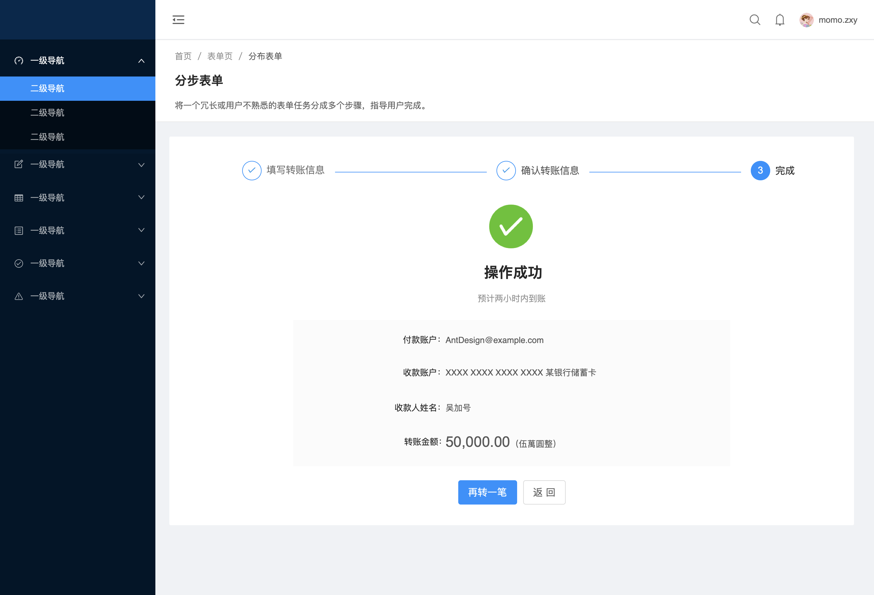This screenshot has width=874, height=595.
Task: Select the last 二级导航 submenu item
Action: click(47, 137)
